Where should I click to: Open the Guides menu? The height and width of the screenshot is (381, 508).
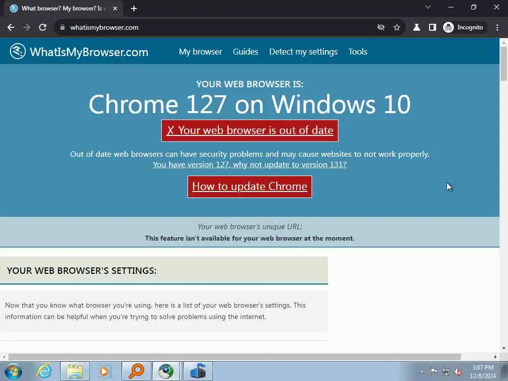tap(246, 52)
